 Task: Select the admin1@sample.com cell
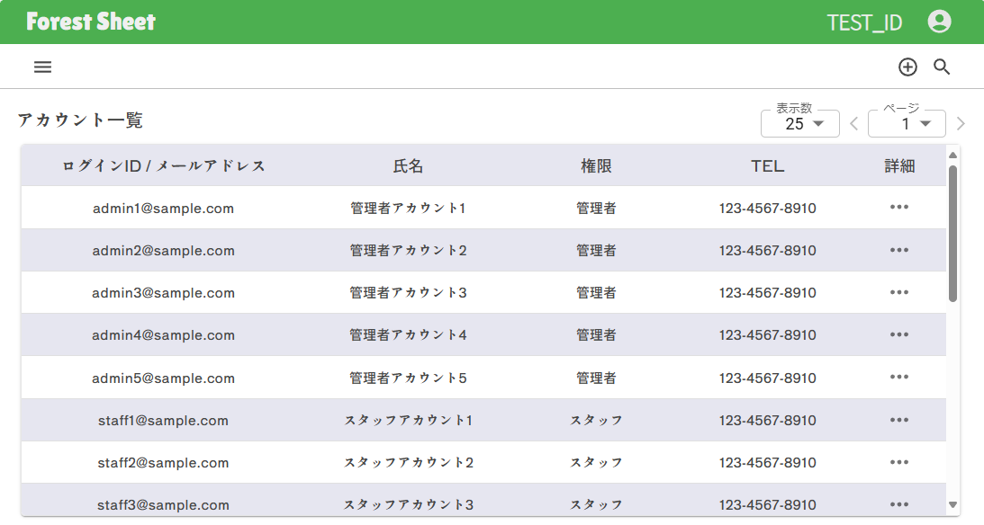pyautogui.click(x=163, y=208)
